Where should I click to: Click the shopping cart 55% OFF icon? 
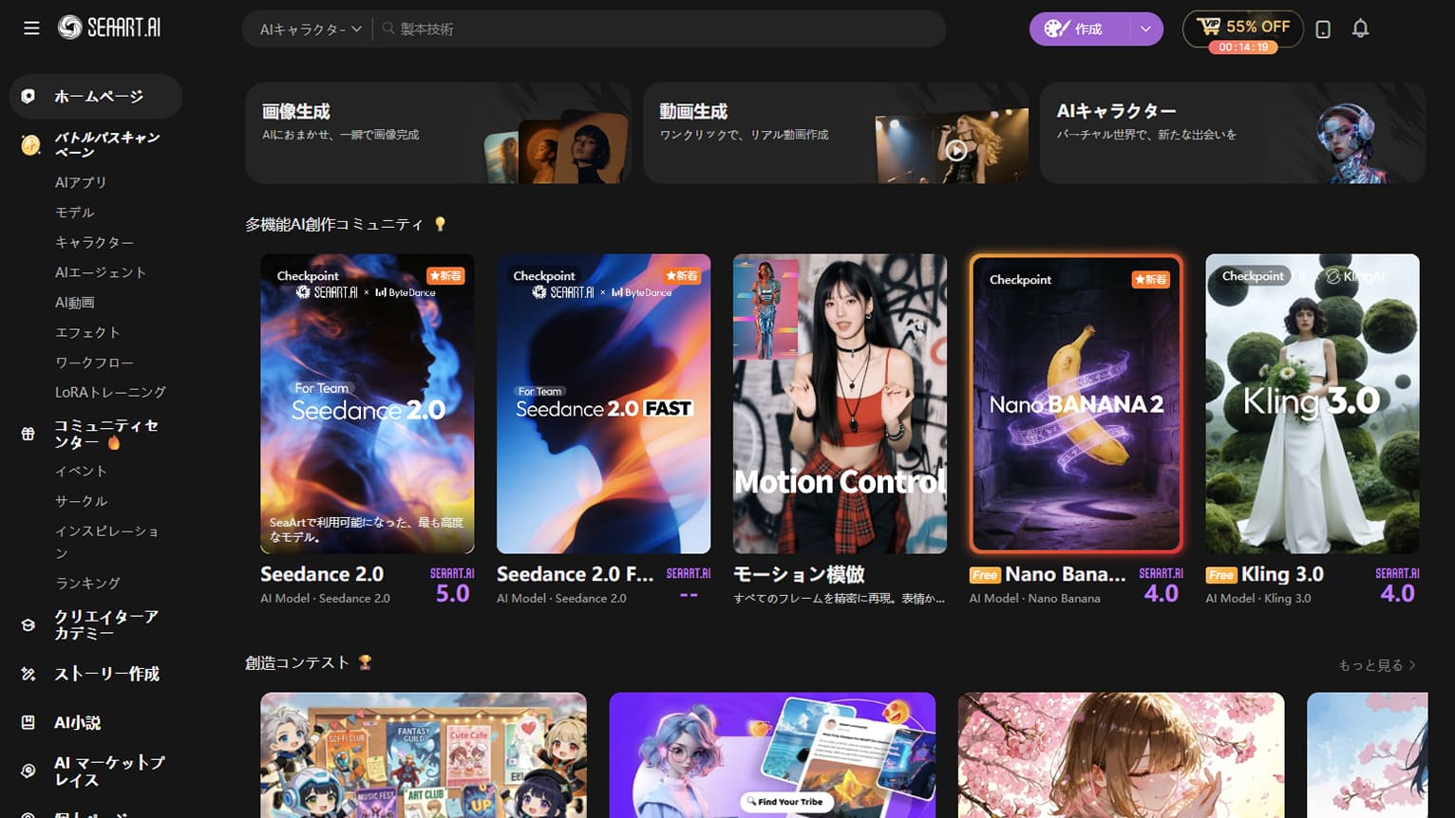tap(1208, 27)
